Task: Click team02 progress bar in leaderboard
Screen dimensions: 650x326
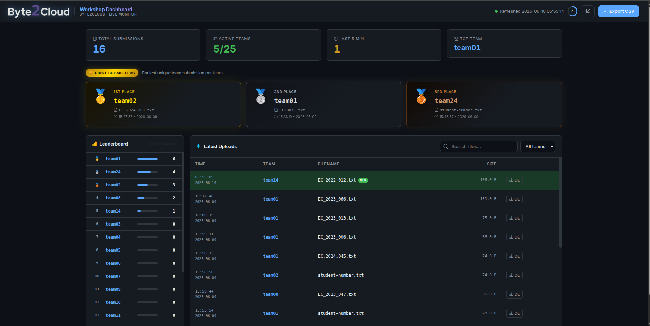Action: (x=148, y=185)
